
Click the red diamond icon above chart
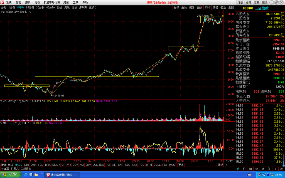pyautogui.click(x=219, y=12)
